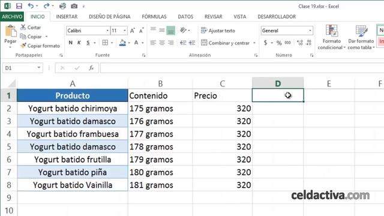Apply fill color bucket
This screenshot has width=384, height=216.
(122, 43)
